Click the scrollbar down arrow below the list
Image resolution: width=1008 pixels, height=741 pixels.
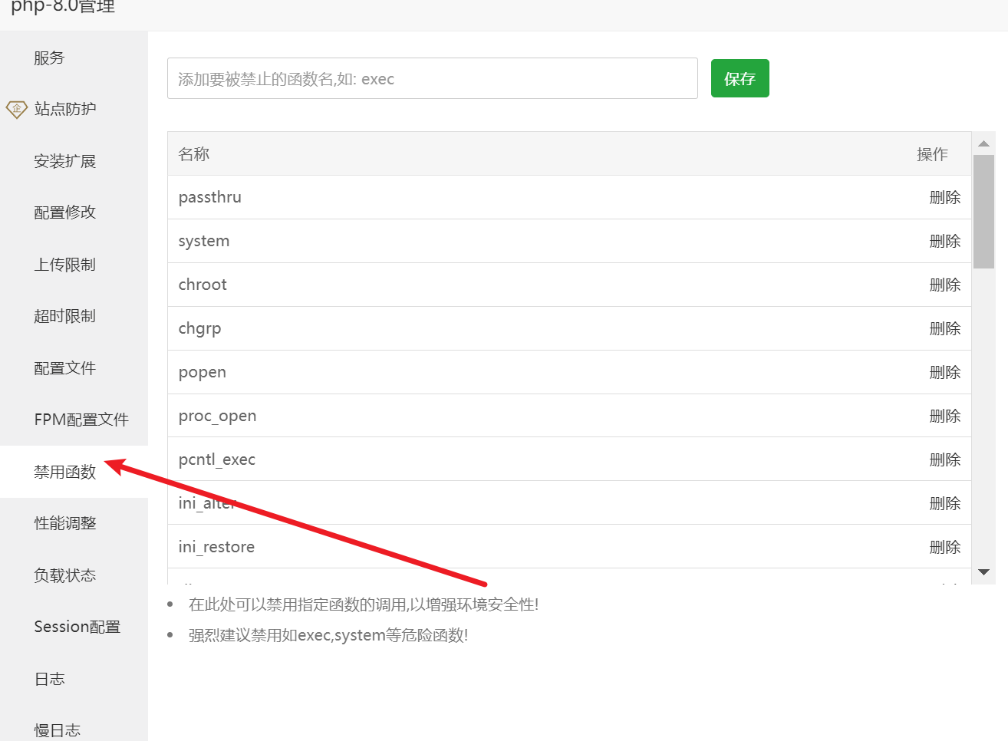click(x=984, y=572)
